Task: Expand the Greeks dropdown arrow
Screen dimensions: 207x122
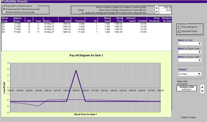Action: [x=199, y=74]
